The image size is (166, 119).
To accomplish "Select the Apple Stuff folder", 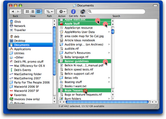I will 84,24.
